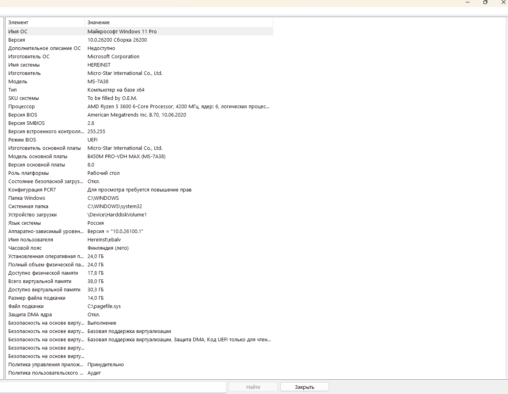
Task: Click the Аудит policy value
Action: 94,373
